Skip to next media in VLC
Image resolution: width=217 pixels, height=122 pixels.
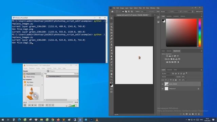[35, 105]
